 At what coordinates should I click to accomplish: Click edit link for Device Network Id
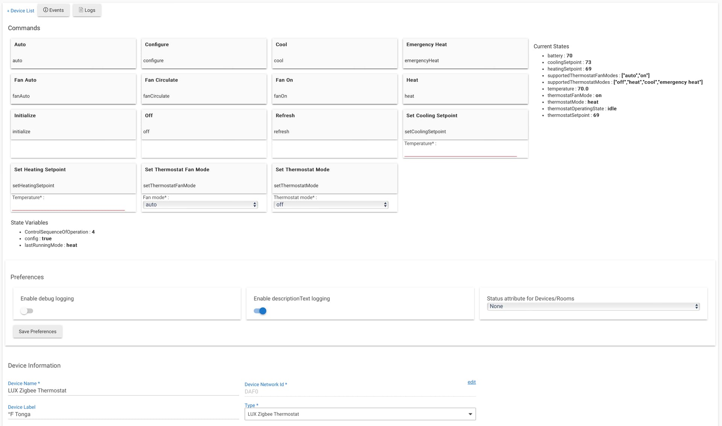tap(472, 382)
